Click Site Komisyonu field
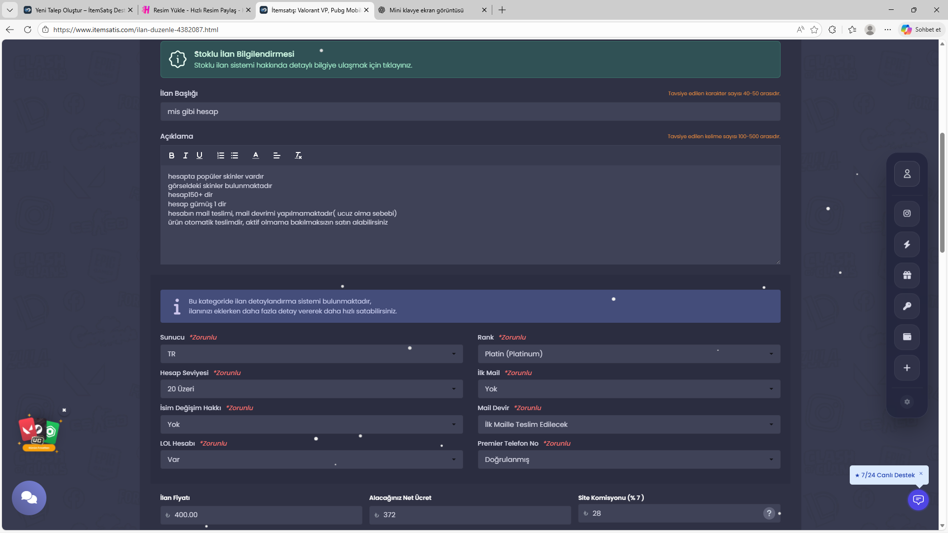Viewport: 948px width, 533px height. coord(679,513)
